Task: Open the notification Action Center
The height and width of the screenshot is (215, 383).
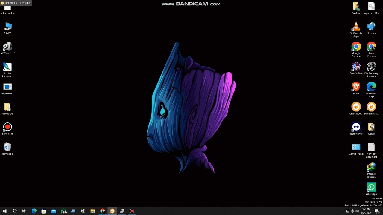Action: pyautogui.click(x=377, y=211)
